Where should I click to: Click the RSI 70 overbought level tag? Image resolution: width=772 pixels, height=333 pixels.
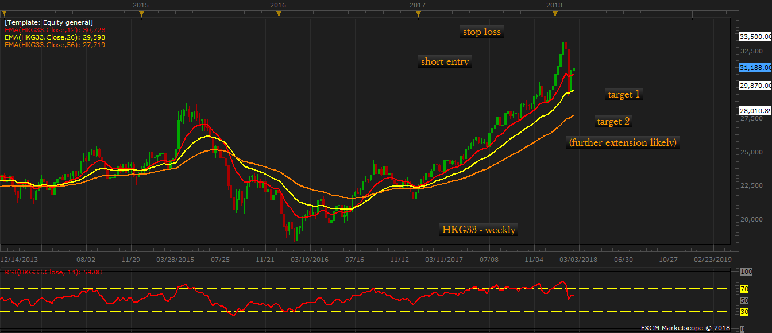pyautogui.click(x=744, y=289)
